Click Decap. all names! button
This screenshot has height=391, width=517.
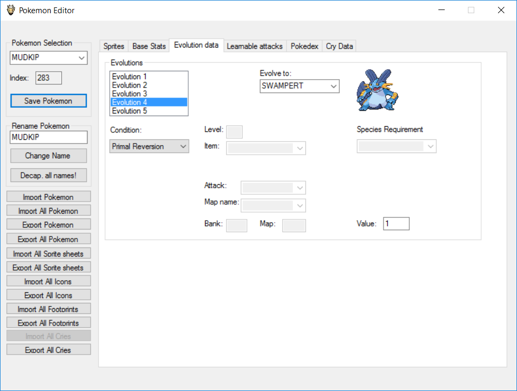pos(49,175)
